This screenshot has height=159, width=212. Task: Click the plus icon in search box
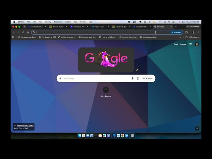click(x=60, y=79)
